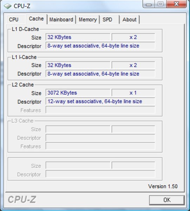Image resolution: width=190 pixels, height=211 pixels.
Task: Click the L1 D-Cache descriptor field
Action: (x=100, y=46)
